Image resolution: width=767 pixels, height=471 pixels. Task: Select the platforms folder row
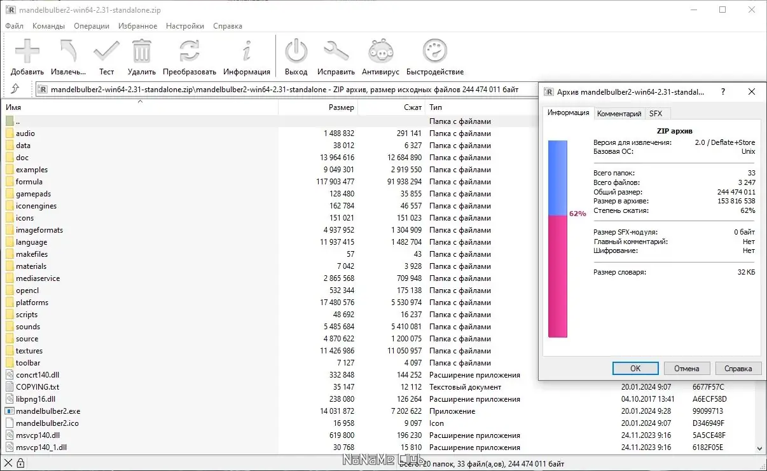[x=270, y=303]
